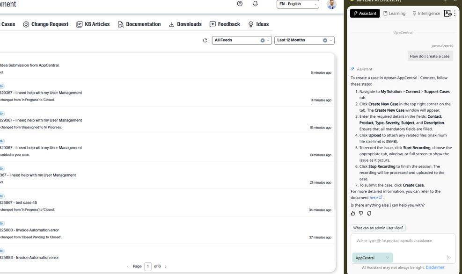Open the Disclaimer link
Image resolution: width=462 pixels, height=274 pixels.
point(435,267)
